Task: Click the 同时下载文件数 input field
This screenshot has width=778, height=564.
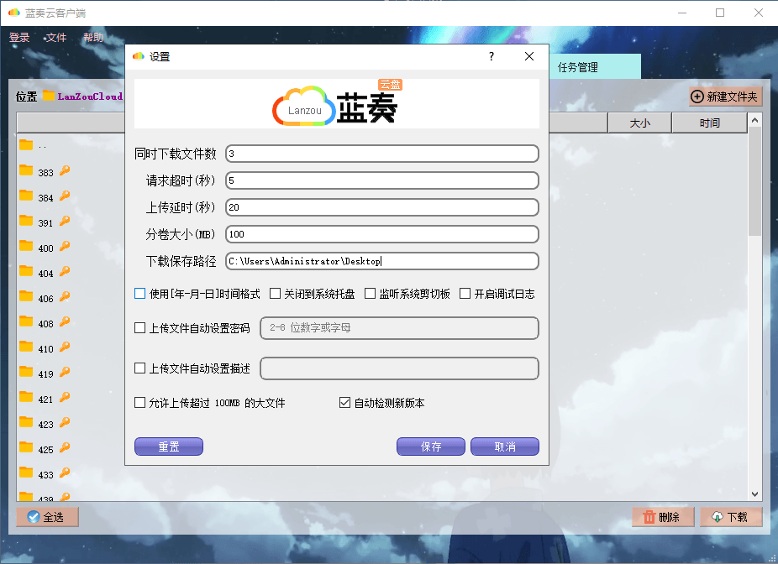Action: click(382, 154)
